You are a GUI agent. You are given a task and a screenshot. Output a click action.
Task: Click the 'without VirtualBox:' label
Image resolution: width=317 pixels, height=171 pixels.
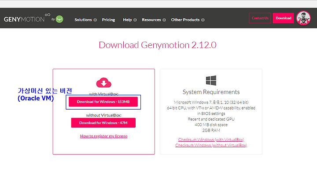coord(104,115)
